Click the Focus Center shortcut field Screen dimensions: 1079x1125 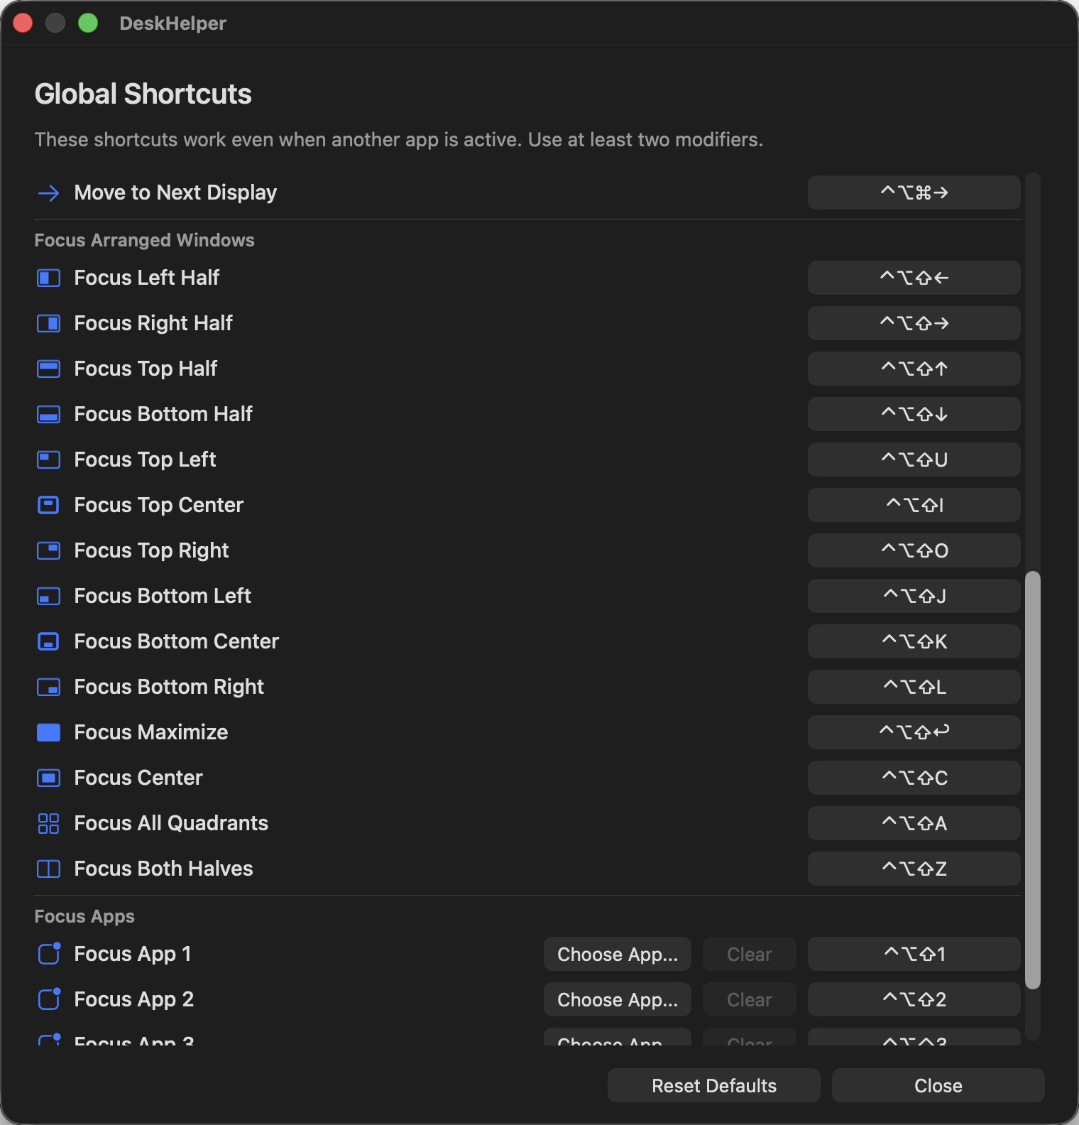(914, 778)
